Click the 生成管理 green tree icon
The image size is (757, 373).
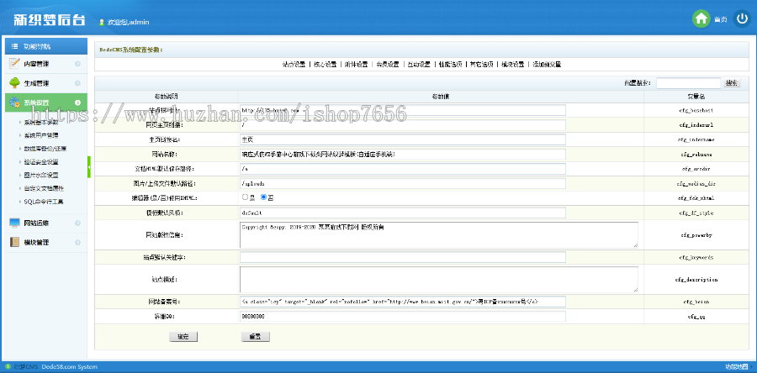14,83
